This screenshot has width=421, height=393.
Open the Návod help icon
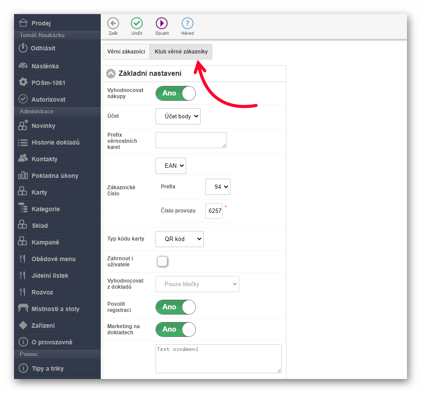click(187, 23)
